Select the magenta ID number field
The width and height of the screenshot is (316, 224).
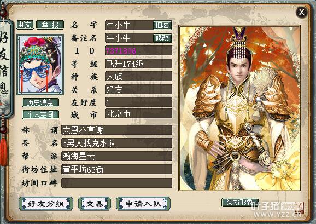pyautogui.click(x=138, y=50)
